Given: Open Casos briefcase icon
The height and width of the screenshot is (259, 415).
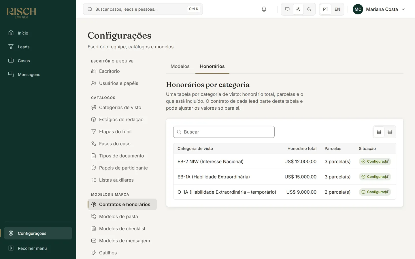Looking at the screenshot, I should (x=11, y=60).
